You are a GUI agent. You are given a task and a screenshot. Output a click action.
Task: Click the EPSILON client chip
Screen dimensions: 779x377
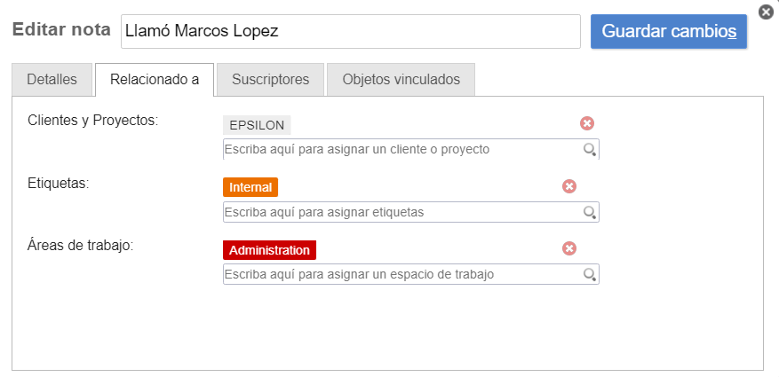pyautogui.click(x=258, y=125)
